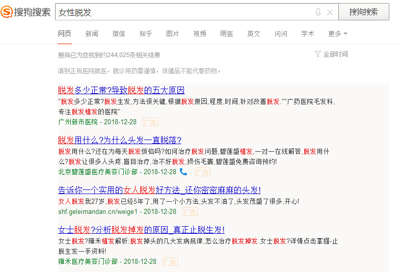400x272 pixels.
Task: Clear search text with the X icon
Action: pos(330,12)
